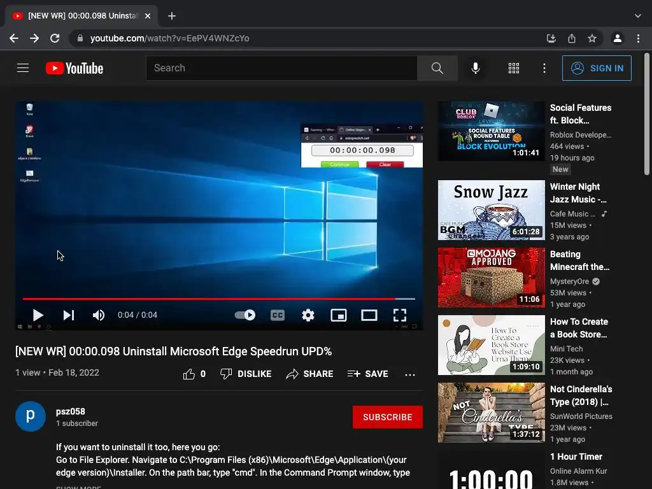Screen dimensions: 652x489
Task: Toggle the autoplay switch
Action: 245,315
